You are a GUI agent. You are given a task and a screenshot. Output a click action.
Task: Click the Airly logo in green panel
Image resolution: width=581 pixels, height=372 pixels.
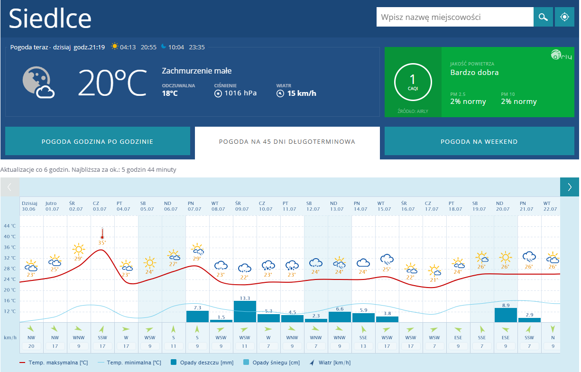pyautogui.click(x=562, y=55)
